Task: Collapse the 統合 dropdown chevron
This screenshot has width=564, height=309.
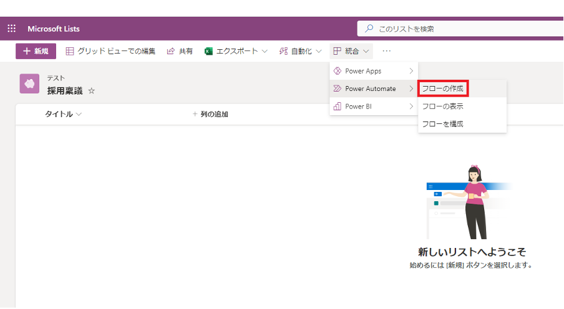Action: (x=366, y=51)
